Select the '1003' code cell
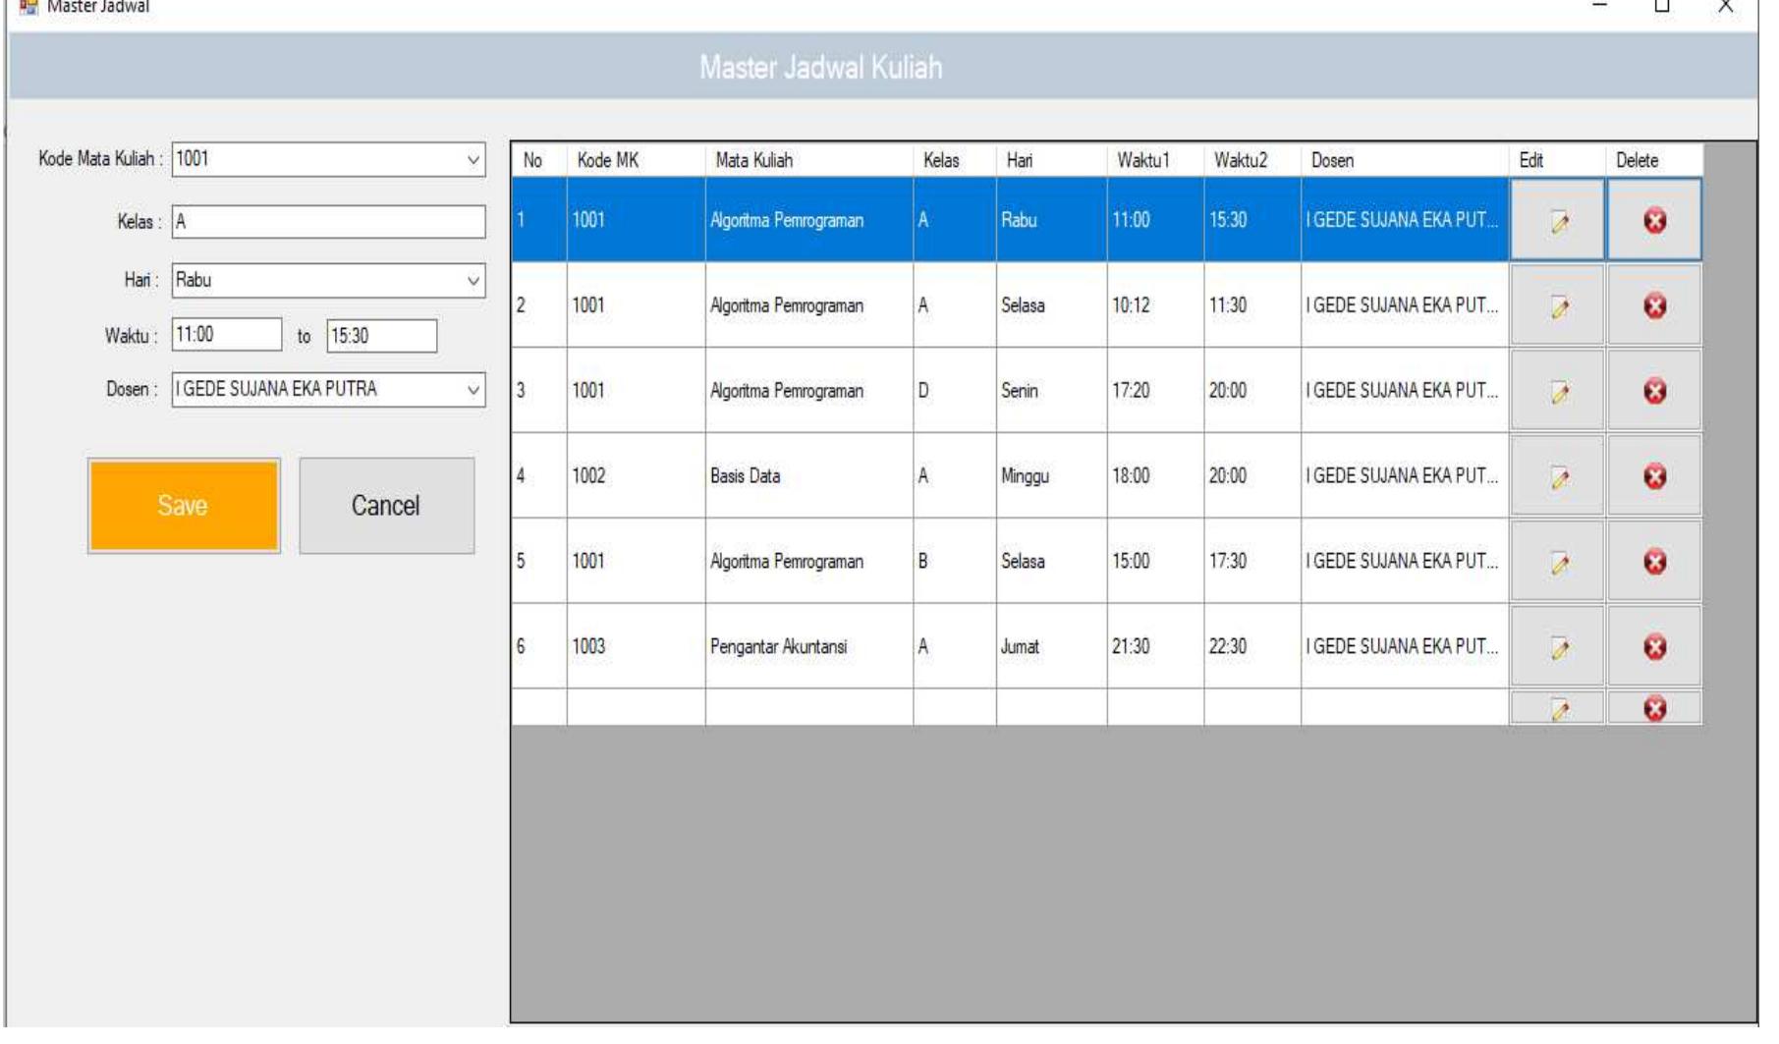The width and height of the screenshot is (1779, 1044). pos(637,647)
